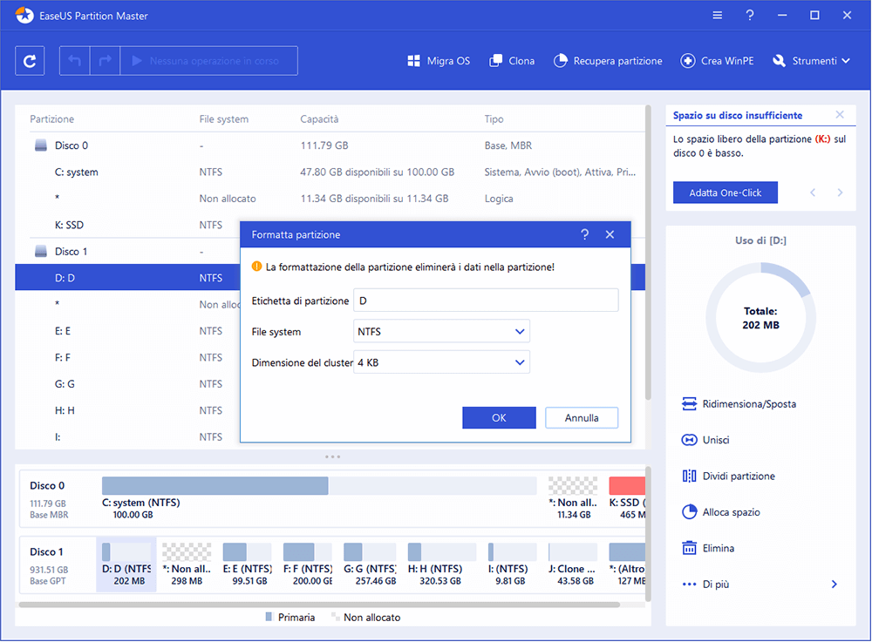
Task: Click the redo arrow icon
Action: [x=105, y=60]
